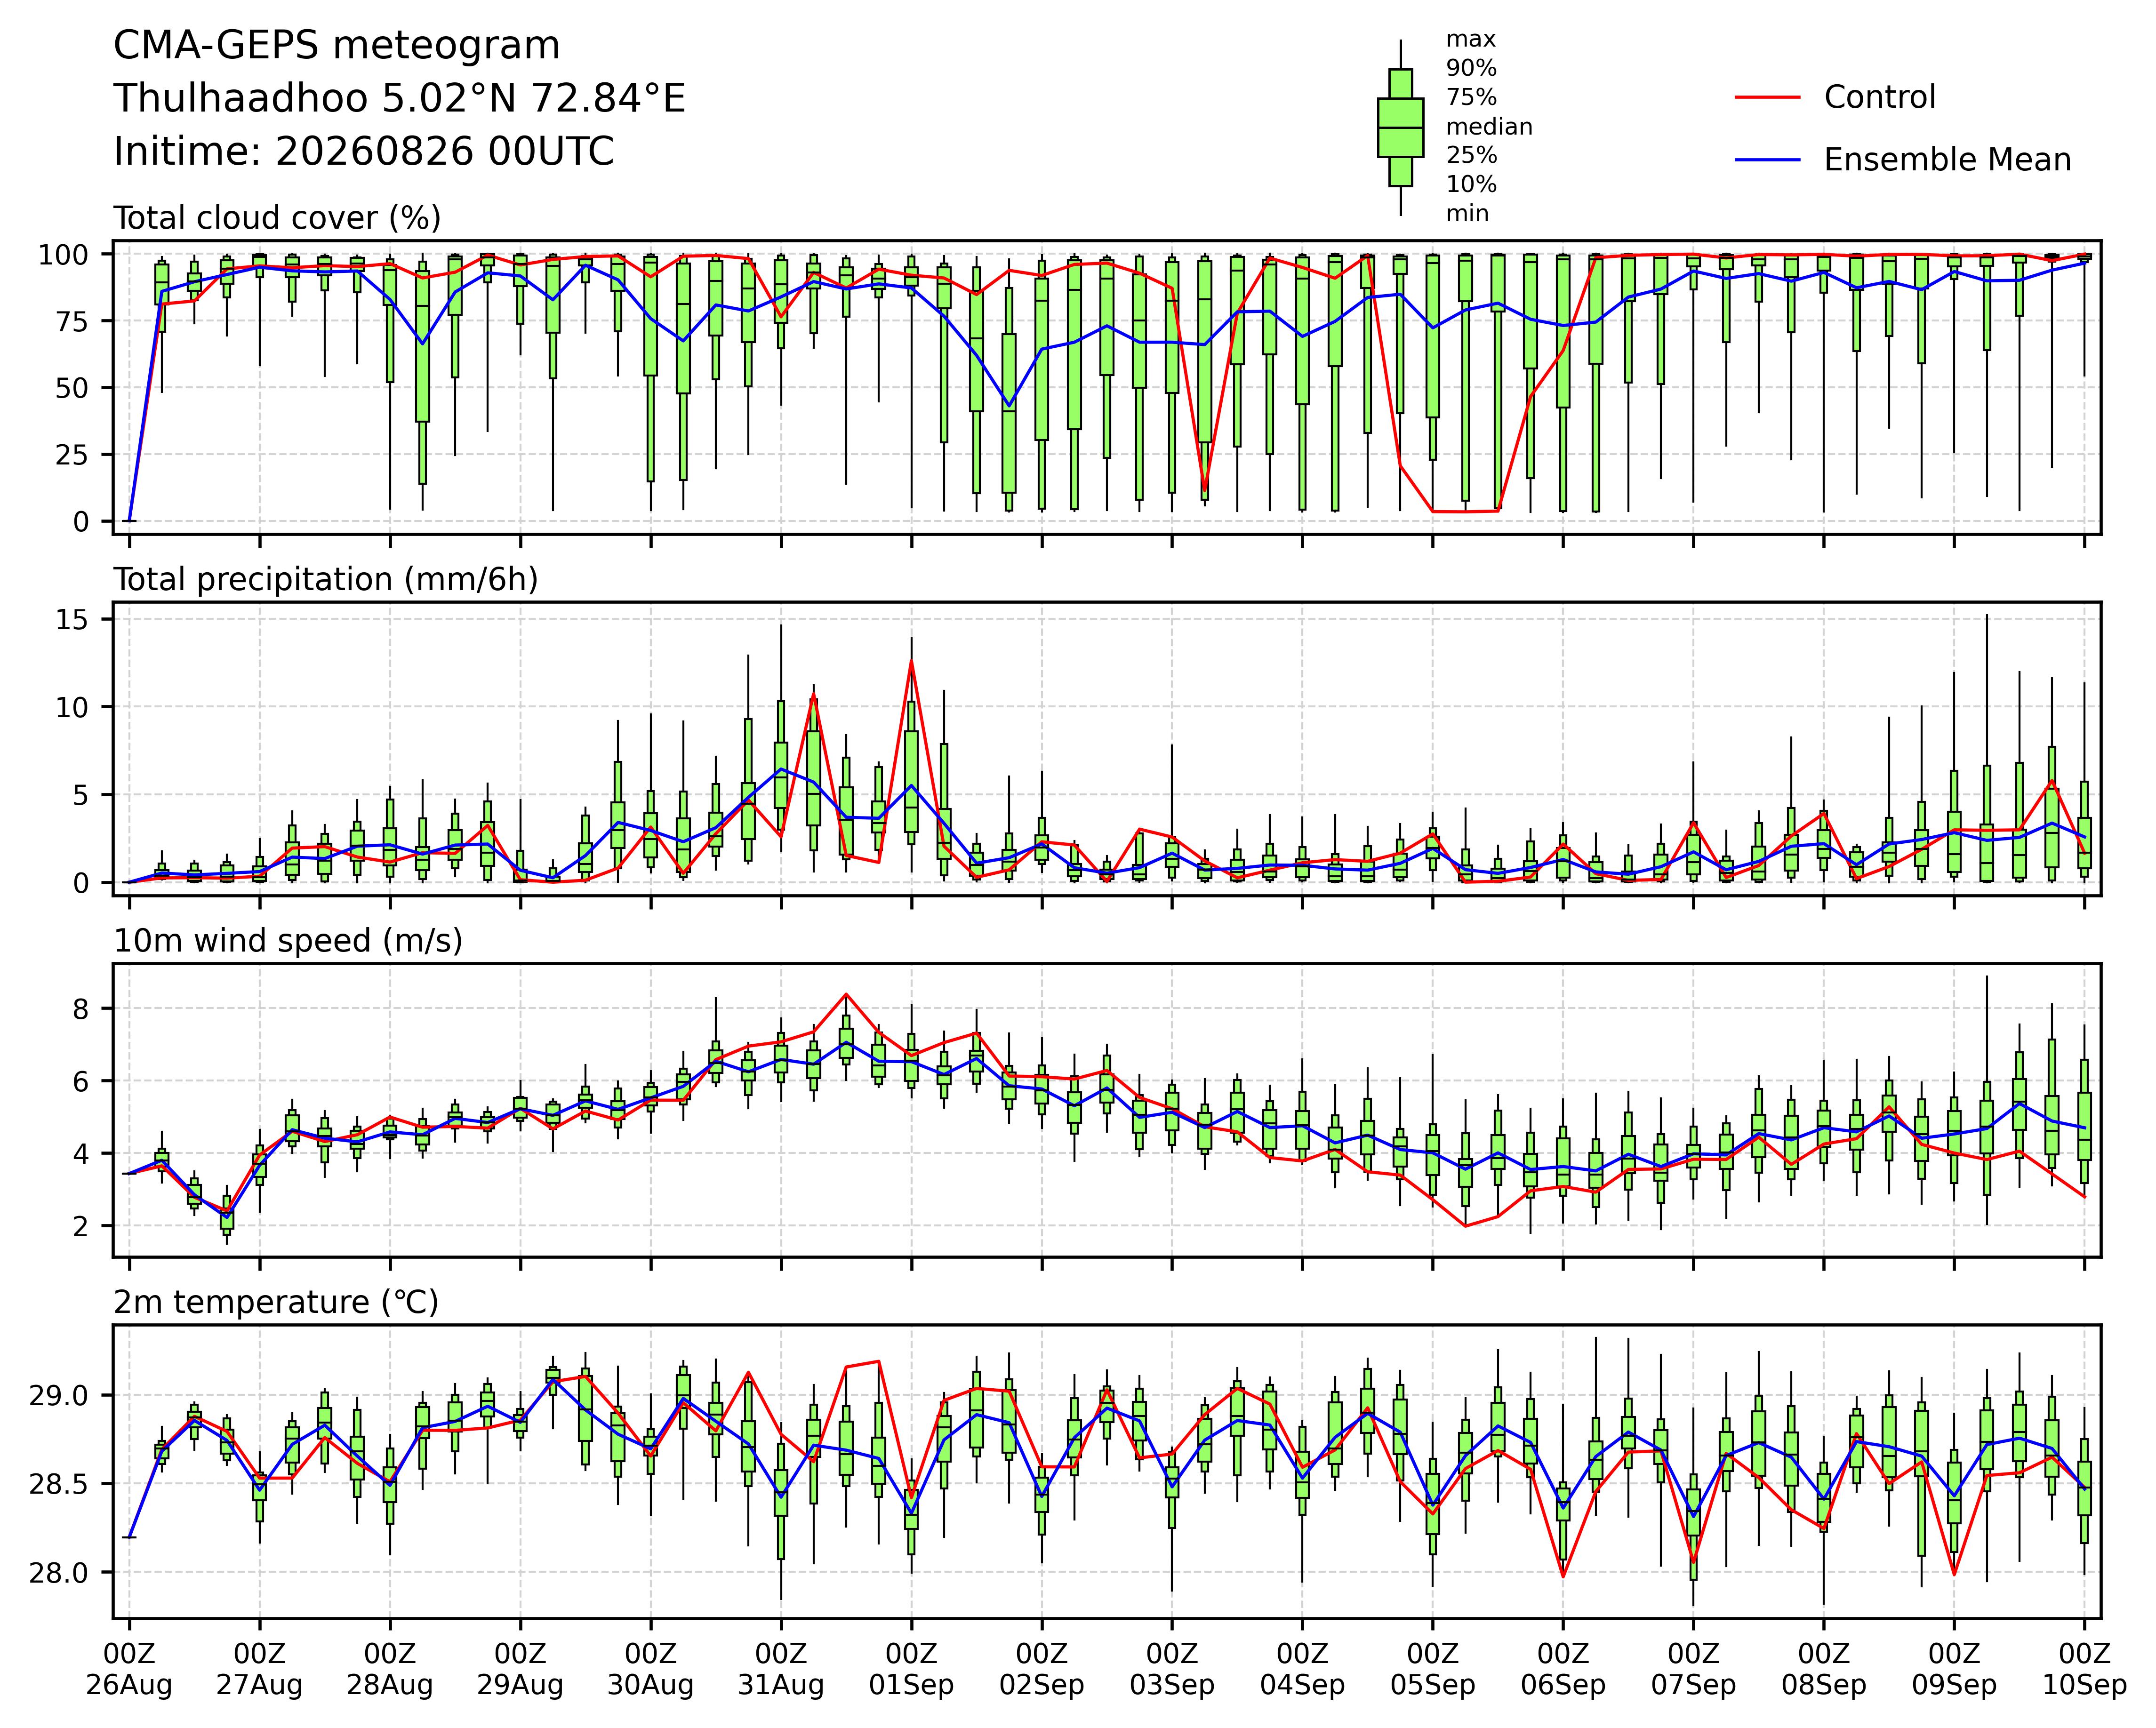2156x1728 pixels.
Task: Click the 'CMA-GEPS meteogram' title text
Action: pos(337,47)
